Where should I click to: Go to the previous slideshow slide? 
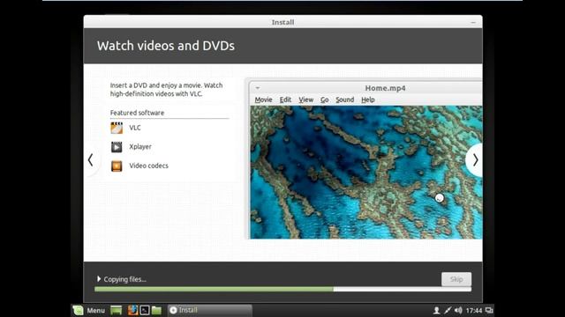[91, 160]
